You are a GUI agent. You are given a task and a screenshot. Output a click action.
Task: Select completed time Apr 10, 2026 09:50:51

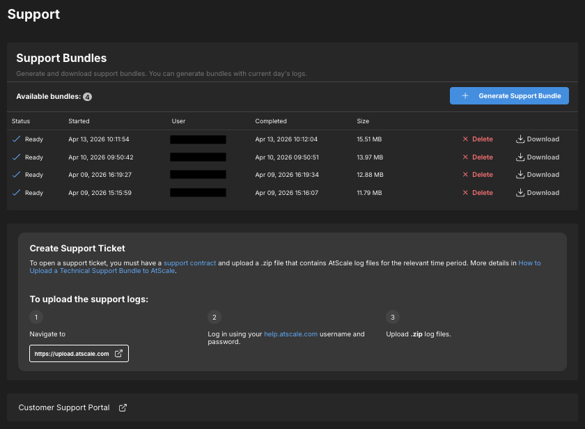pos(287,157)
